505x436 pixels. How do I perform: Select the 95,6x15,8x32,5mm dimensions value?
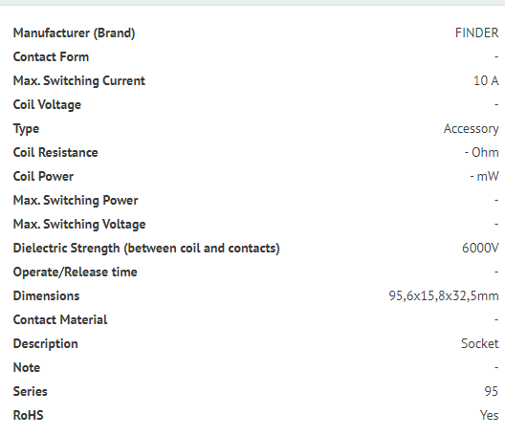coord(444,296)
